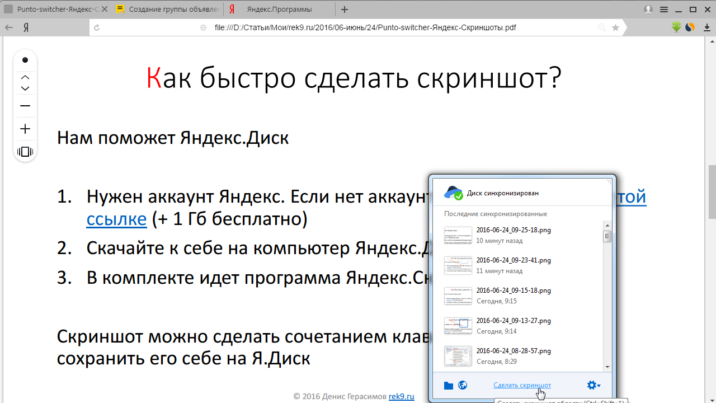Zoom in the PDF with the plus icon
Screen dimensions: 716x403
click(x=25, y=129)
